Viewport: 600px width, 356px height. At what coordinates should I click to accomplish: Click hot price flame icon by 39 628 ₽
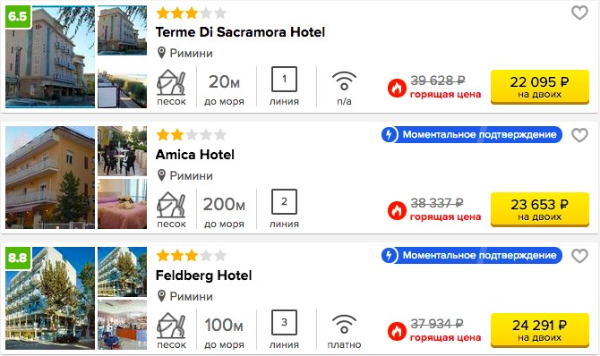397,89
